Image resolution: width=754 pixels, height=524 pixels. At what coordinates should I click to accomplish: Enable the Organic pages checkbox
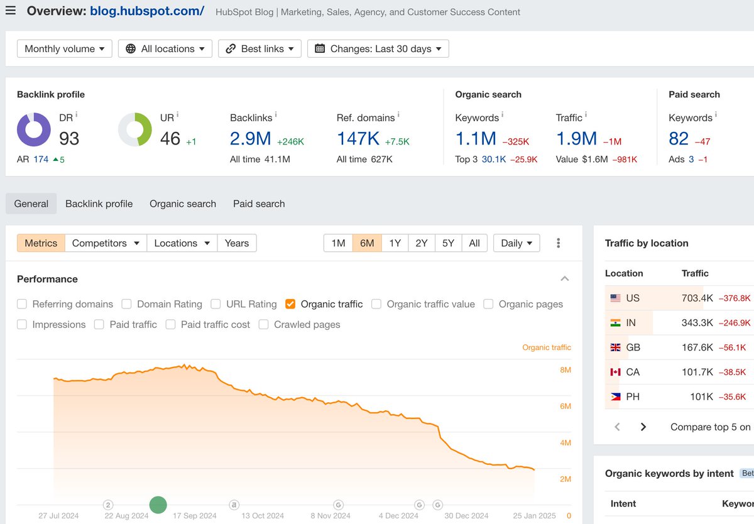click(488, 304)
